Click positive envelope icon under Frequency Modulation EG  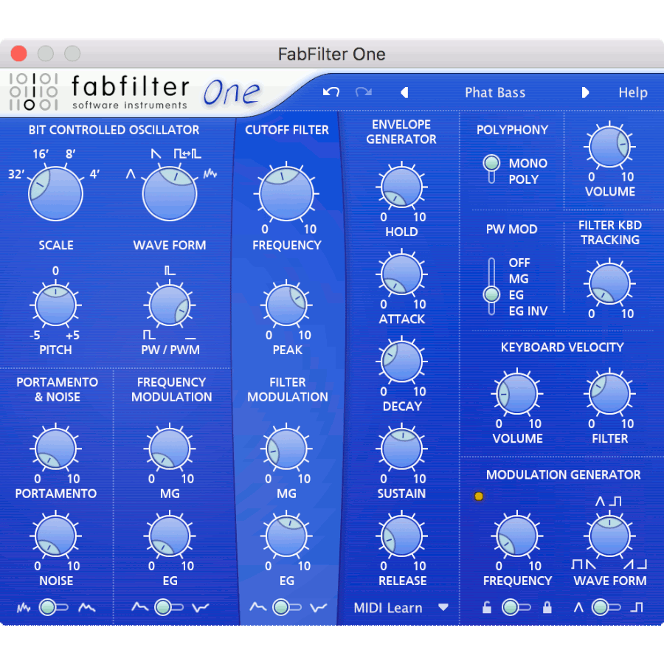(x=139, y=607)
